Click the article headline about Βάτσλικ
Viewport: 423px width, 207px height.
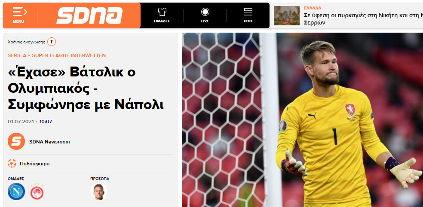click(x=86, y=88)
